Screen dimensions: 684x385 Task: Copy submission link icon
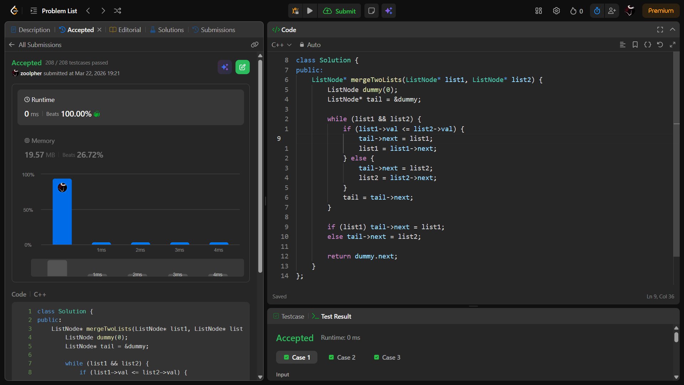pos(254,45)
